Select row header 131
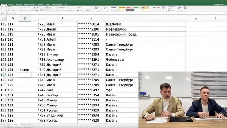The width and height of the screenshot is (227, 128). point(4,90)
